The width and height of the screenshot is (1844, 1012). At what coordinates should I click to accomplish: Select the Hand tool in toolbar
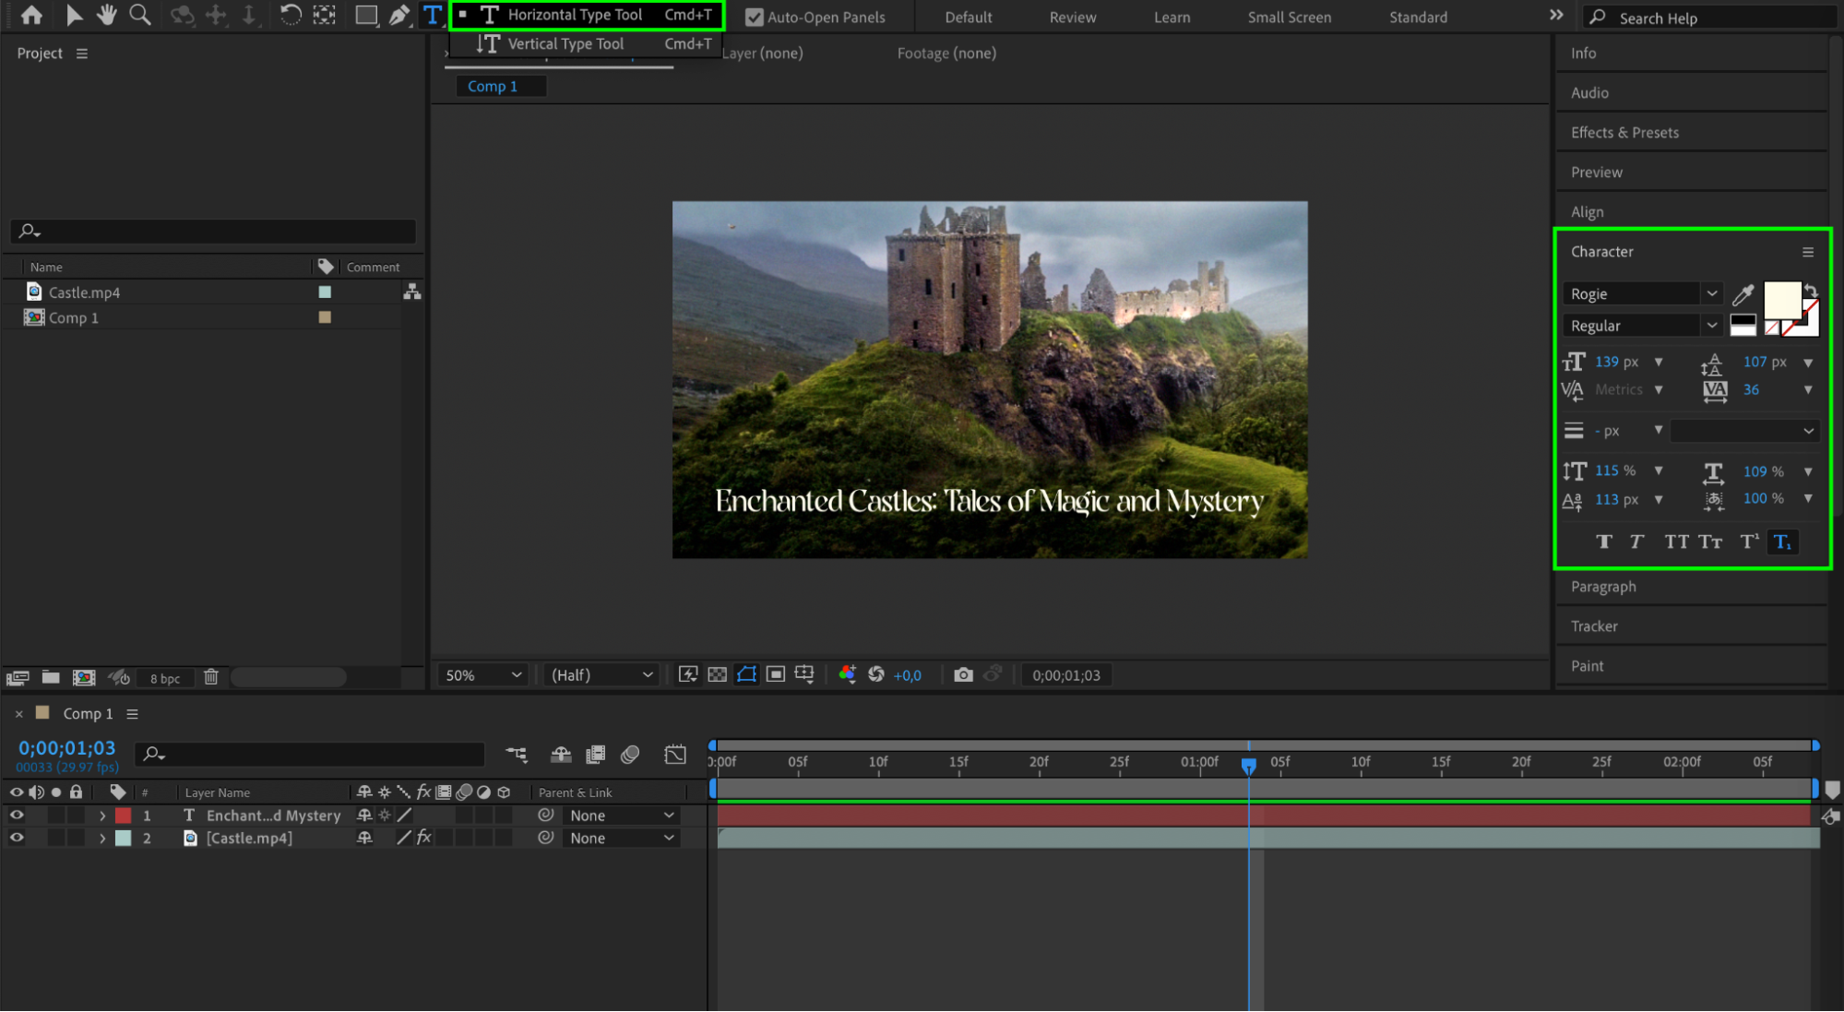click(x=107, y=15)
